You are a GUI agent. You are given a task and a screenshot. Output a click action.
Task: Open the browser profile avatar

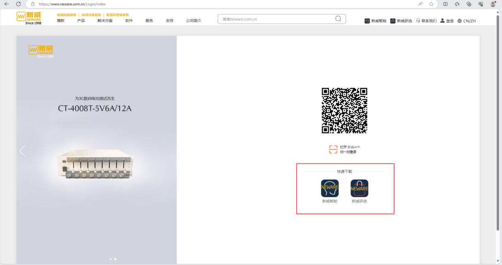(x=493, y=4)
